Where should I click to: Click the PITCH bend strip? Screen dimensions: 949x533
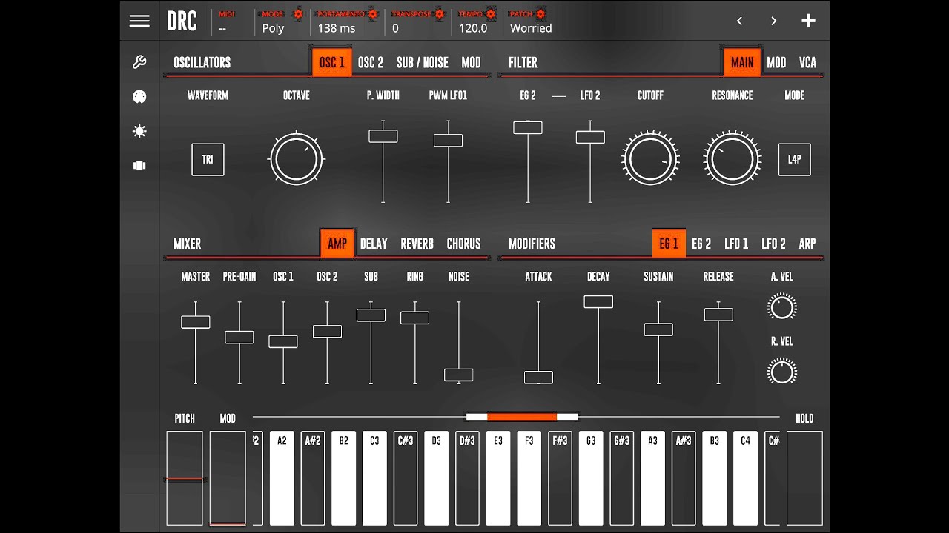(185, 478)
